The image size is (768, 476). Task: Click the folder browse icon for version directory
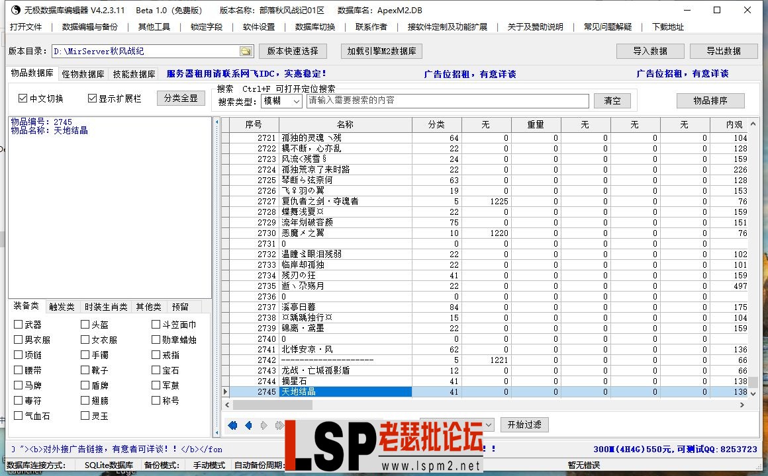tap(246, 52)
